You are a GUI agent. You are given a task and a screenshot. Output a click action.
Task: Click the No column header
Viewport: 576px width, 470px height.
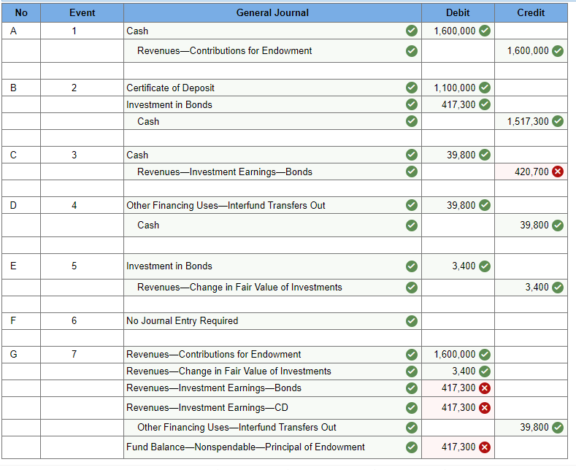21,13
